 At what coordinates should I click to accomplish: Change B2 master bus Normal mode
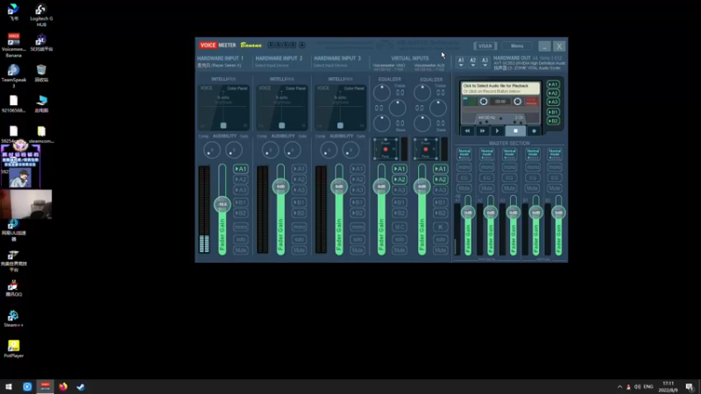tap(555, 154)
